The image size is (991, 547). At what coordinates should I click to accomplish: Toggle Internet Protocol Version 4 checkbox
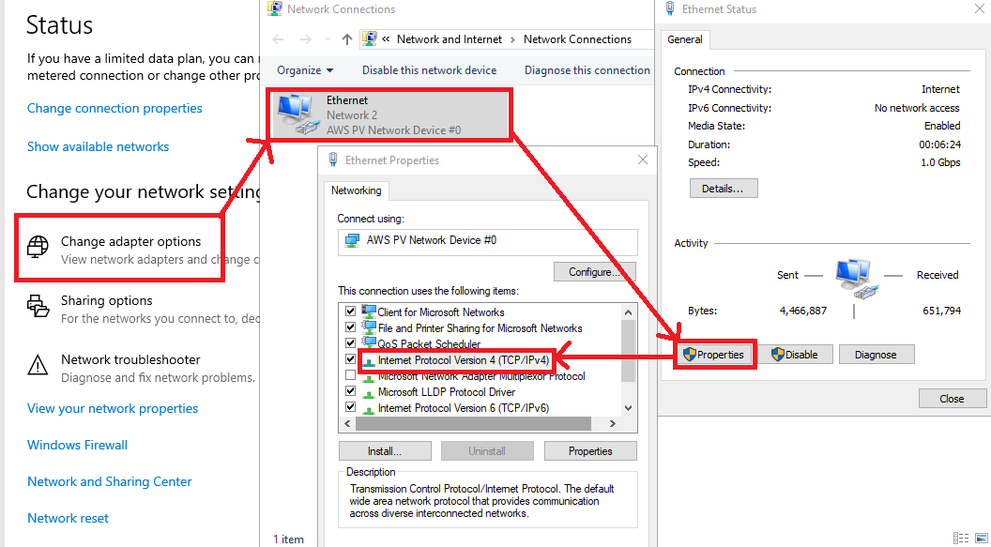point(350,359)
